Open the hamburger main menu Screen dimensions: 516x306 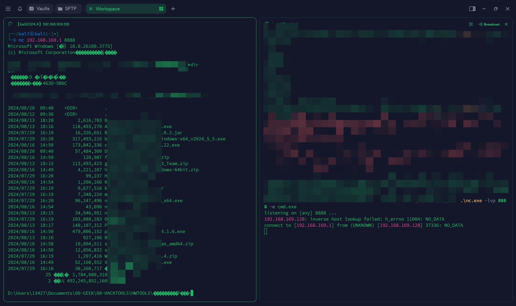[8, 9]
